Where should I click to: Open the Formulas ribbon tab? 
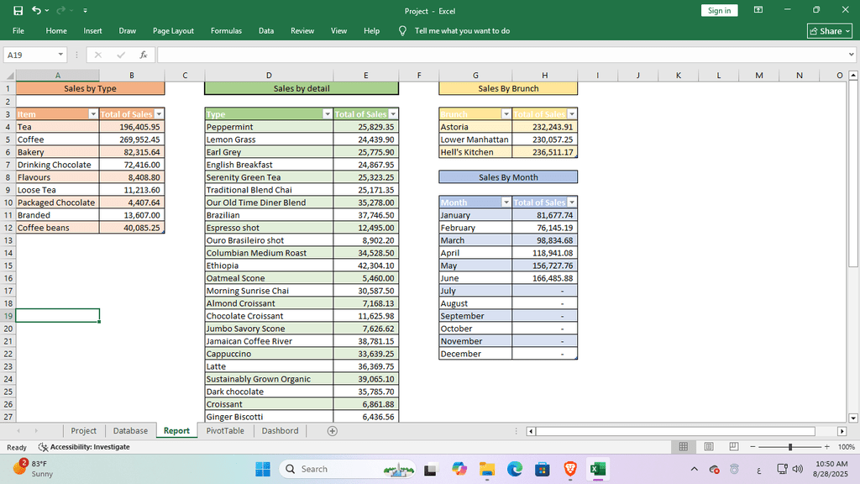[226, 31]
